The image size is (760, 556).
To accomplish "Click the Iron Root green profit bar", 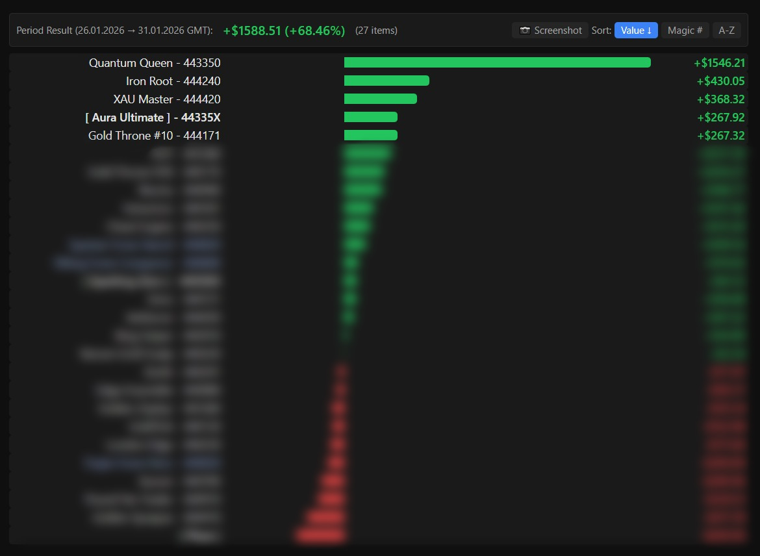I will point(386,81).
